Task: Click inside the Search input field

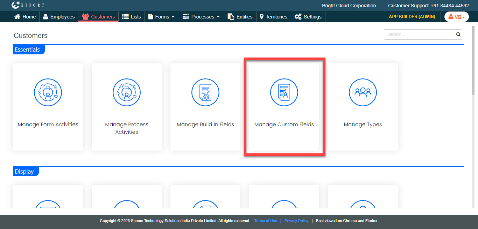Action: coord(419,35)
